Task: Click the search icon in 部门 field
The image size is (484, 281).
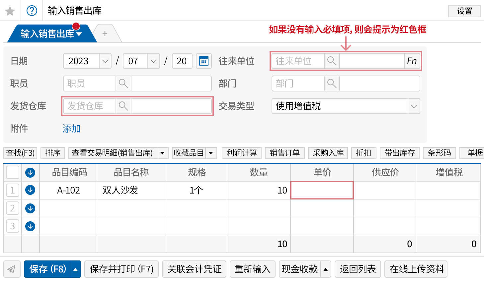Action: coord(332,84)
